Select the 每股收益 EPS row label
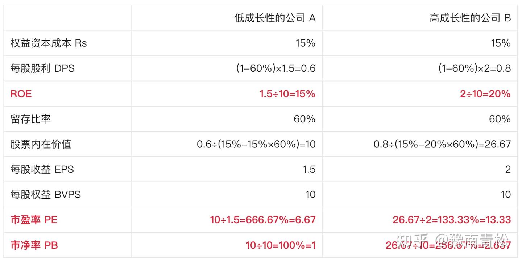522x262 pixels. [42, 169]
